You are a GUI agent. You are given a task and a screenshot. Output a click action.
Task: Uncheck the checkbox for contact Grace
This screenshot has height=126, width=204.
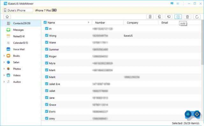coord(47,104)
